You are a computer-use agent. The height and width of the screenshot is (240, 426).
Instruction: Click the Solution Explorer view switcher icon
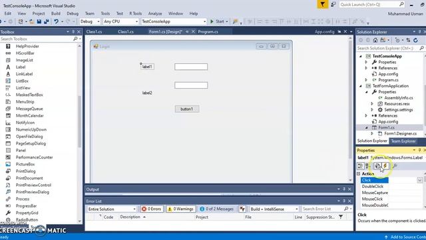383,40
